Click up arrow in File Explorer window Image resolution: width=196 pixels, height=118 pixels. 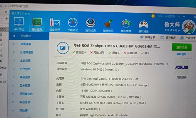6,19
